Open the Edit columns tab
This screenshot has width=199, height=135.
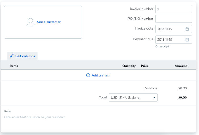25,56
